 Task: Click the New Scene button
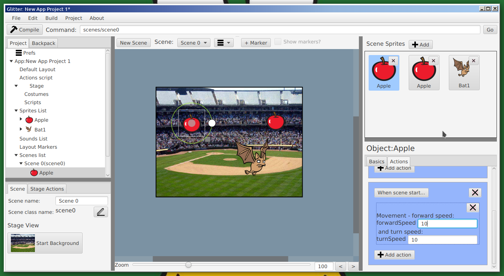click(x=133, y=43)
